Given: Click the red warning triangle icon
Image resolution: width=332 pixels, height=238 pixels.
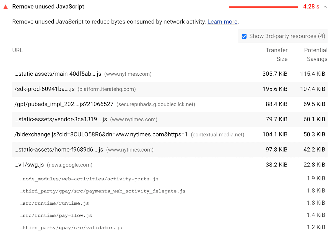Looking at the screenshot, I should (x=6, y=7).
